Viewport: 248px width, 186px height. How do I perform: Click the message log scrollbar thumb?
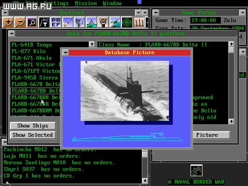(x=145, y=154)
